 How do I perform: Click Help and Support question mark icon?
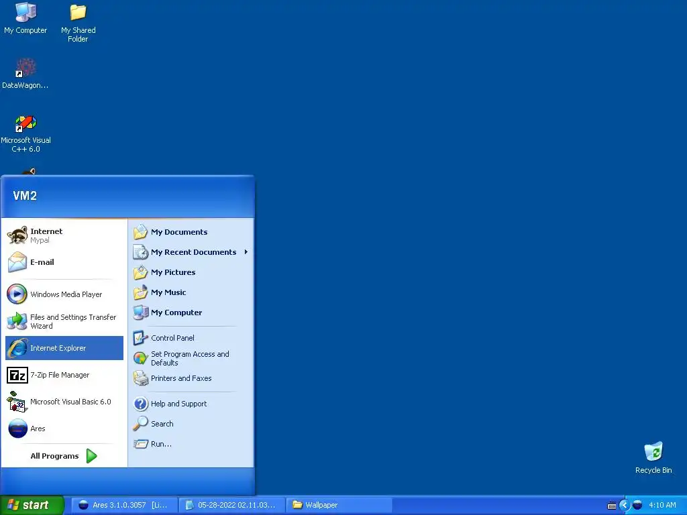141,403
